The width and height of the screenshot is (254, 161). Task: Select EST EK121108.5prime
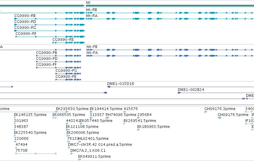[x=82, y=127]
